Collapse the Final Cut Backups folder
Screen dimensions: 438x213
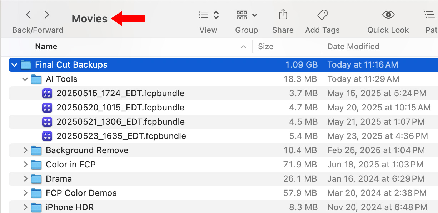[14, 65]
